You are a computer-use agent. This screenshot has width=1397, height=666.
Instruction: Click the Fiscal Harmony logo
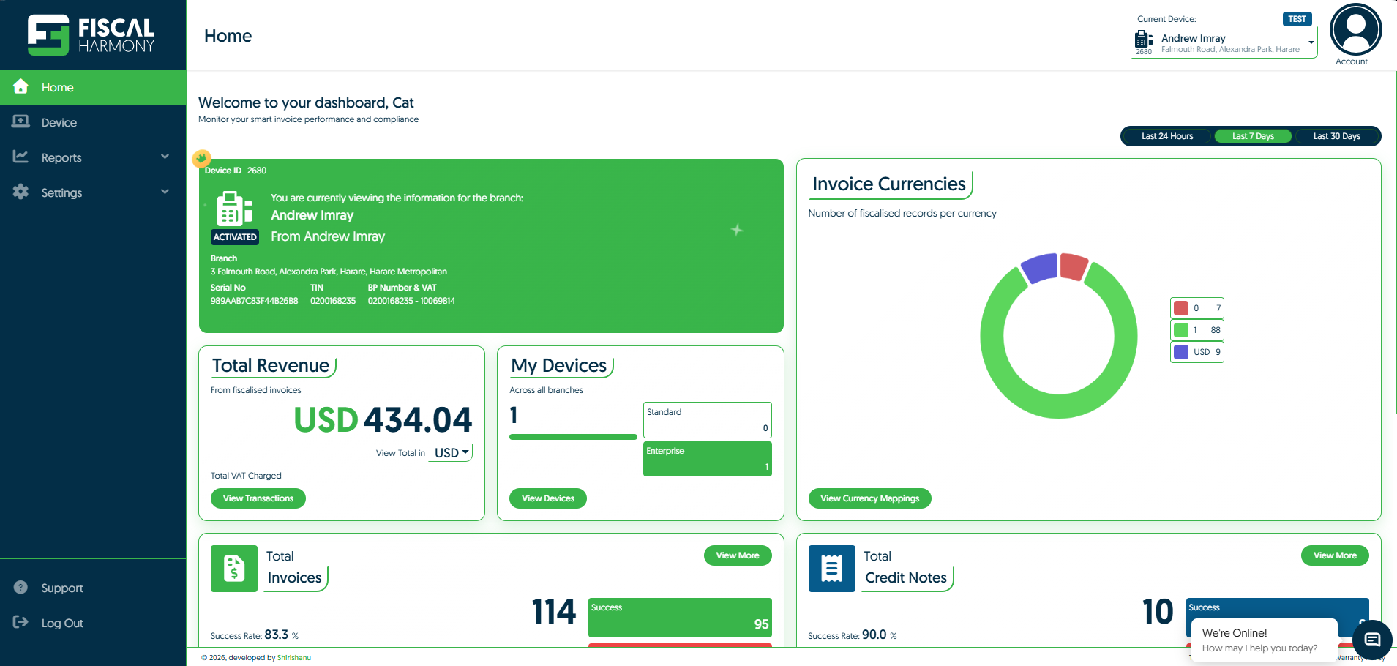pos(91,34)
